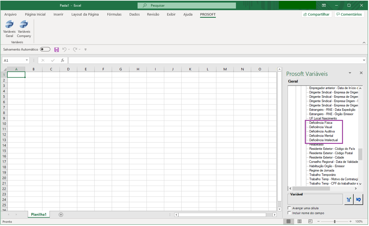Open Layout da Página tab
Screen dimensions: 369x226
[85, 14]
